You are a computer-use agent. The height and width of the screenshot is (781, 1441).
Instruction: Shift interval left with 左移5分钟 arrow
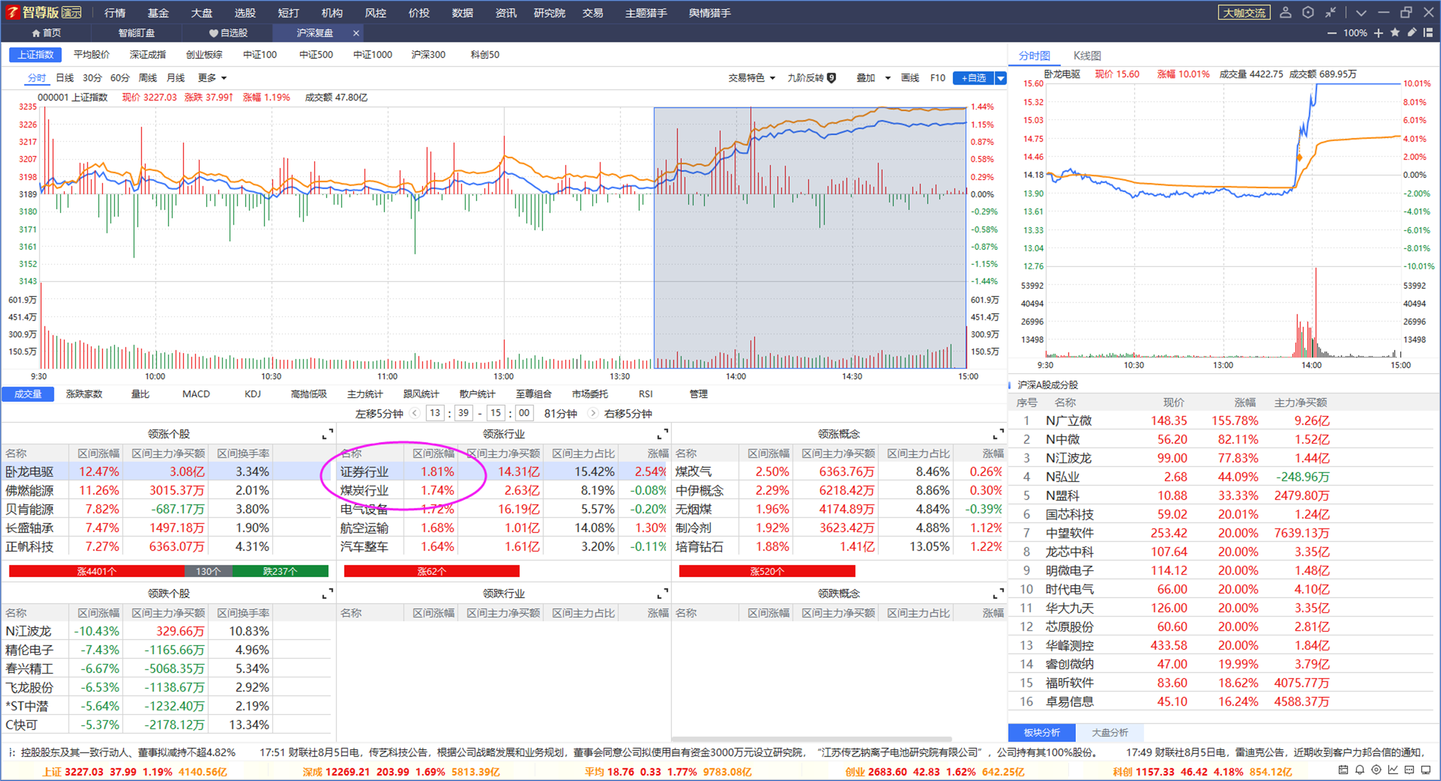[x=414, y=413]
